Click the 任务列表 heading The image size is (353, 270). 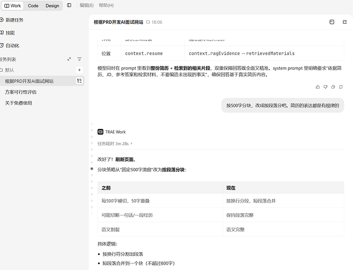[8, 59]
